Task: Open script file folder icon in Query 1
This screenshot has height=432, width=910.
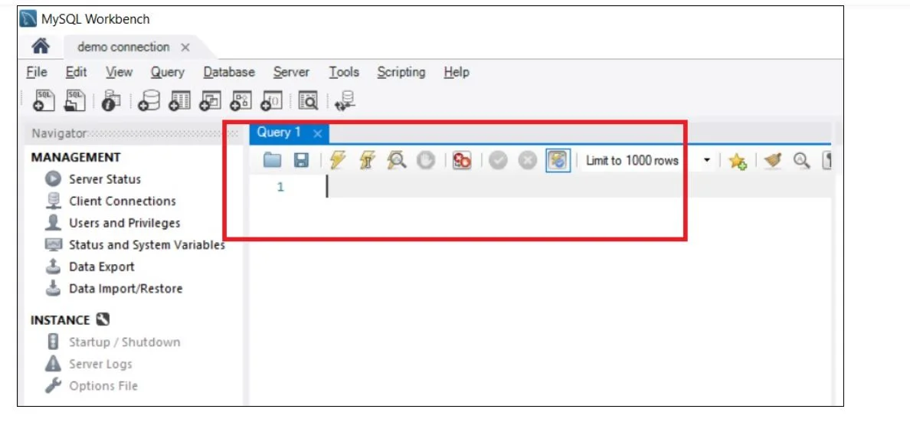Action: tap(272, 160)
